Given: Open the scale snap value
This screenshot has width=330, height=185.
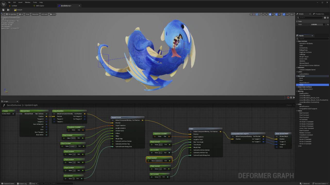Looking at the screenshot, I should point(287,14).
